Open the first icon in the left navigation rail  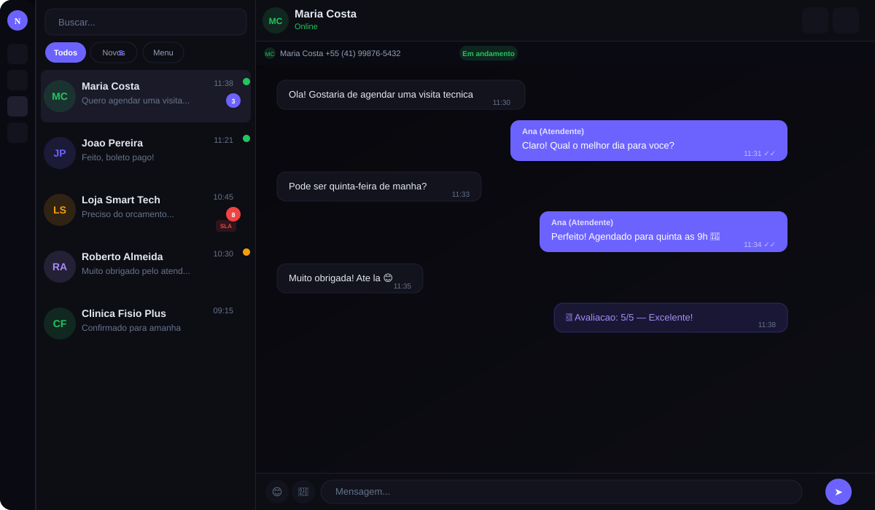17,54
